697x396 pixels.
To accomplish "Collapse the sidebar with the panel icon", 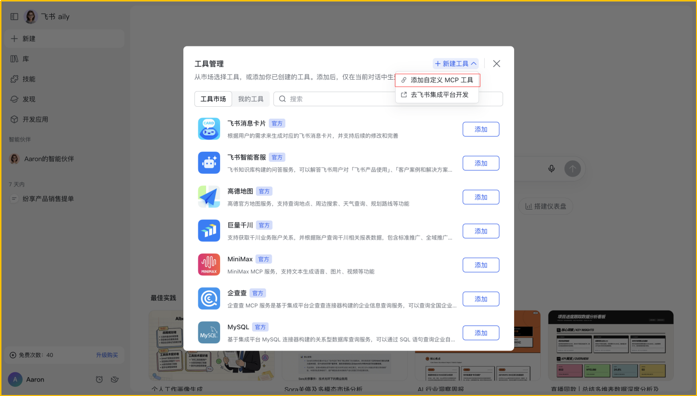I will tap(15, 17).
